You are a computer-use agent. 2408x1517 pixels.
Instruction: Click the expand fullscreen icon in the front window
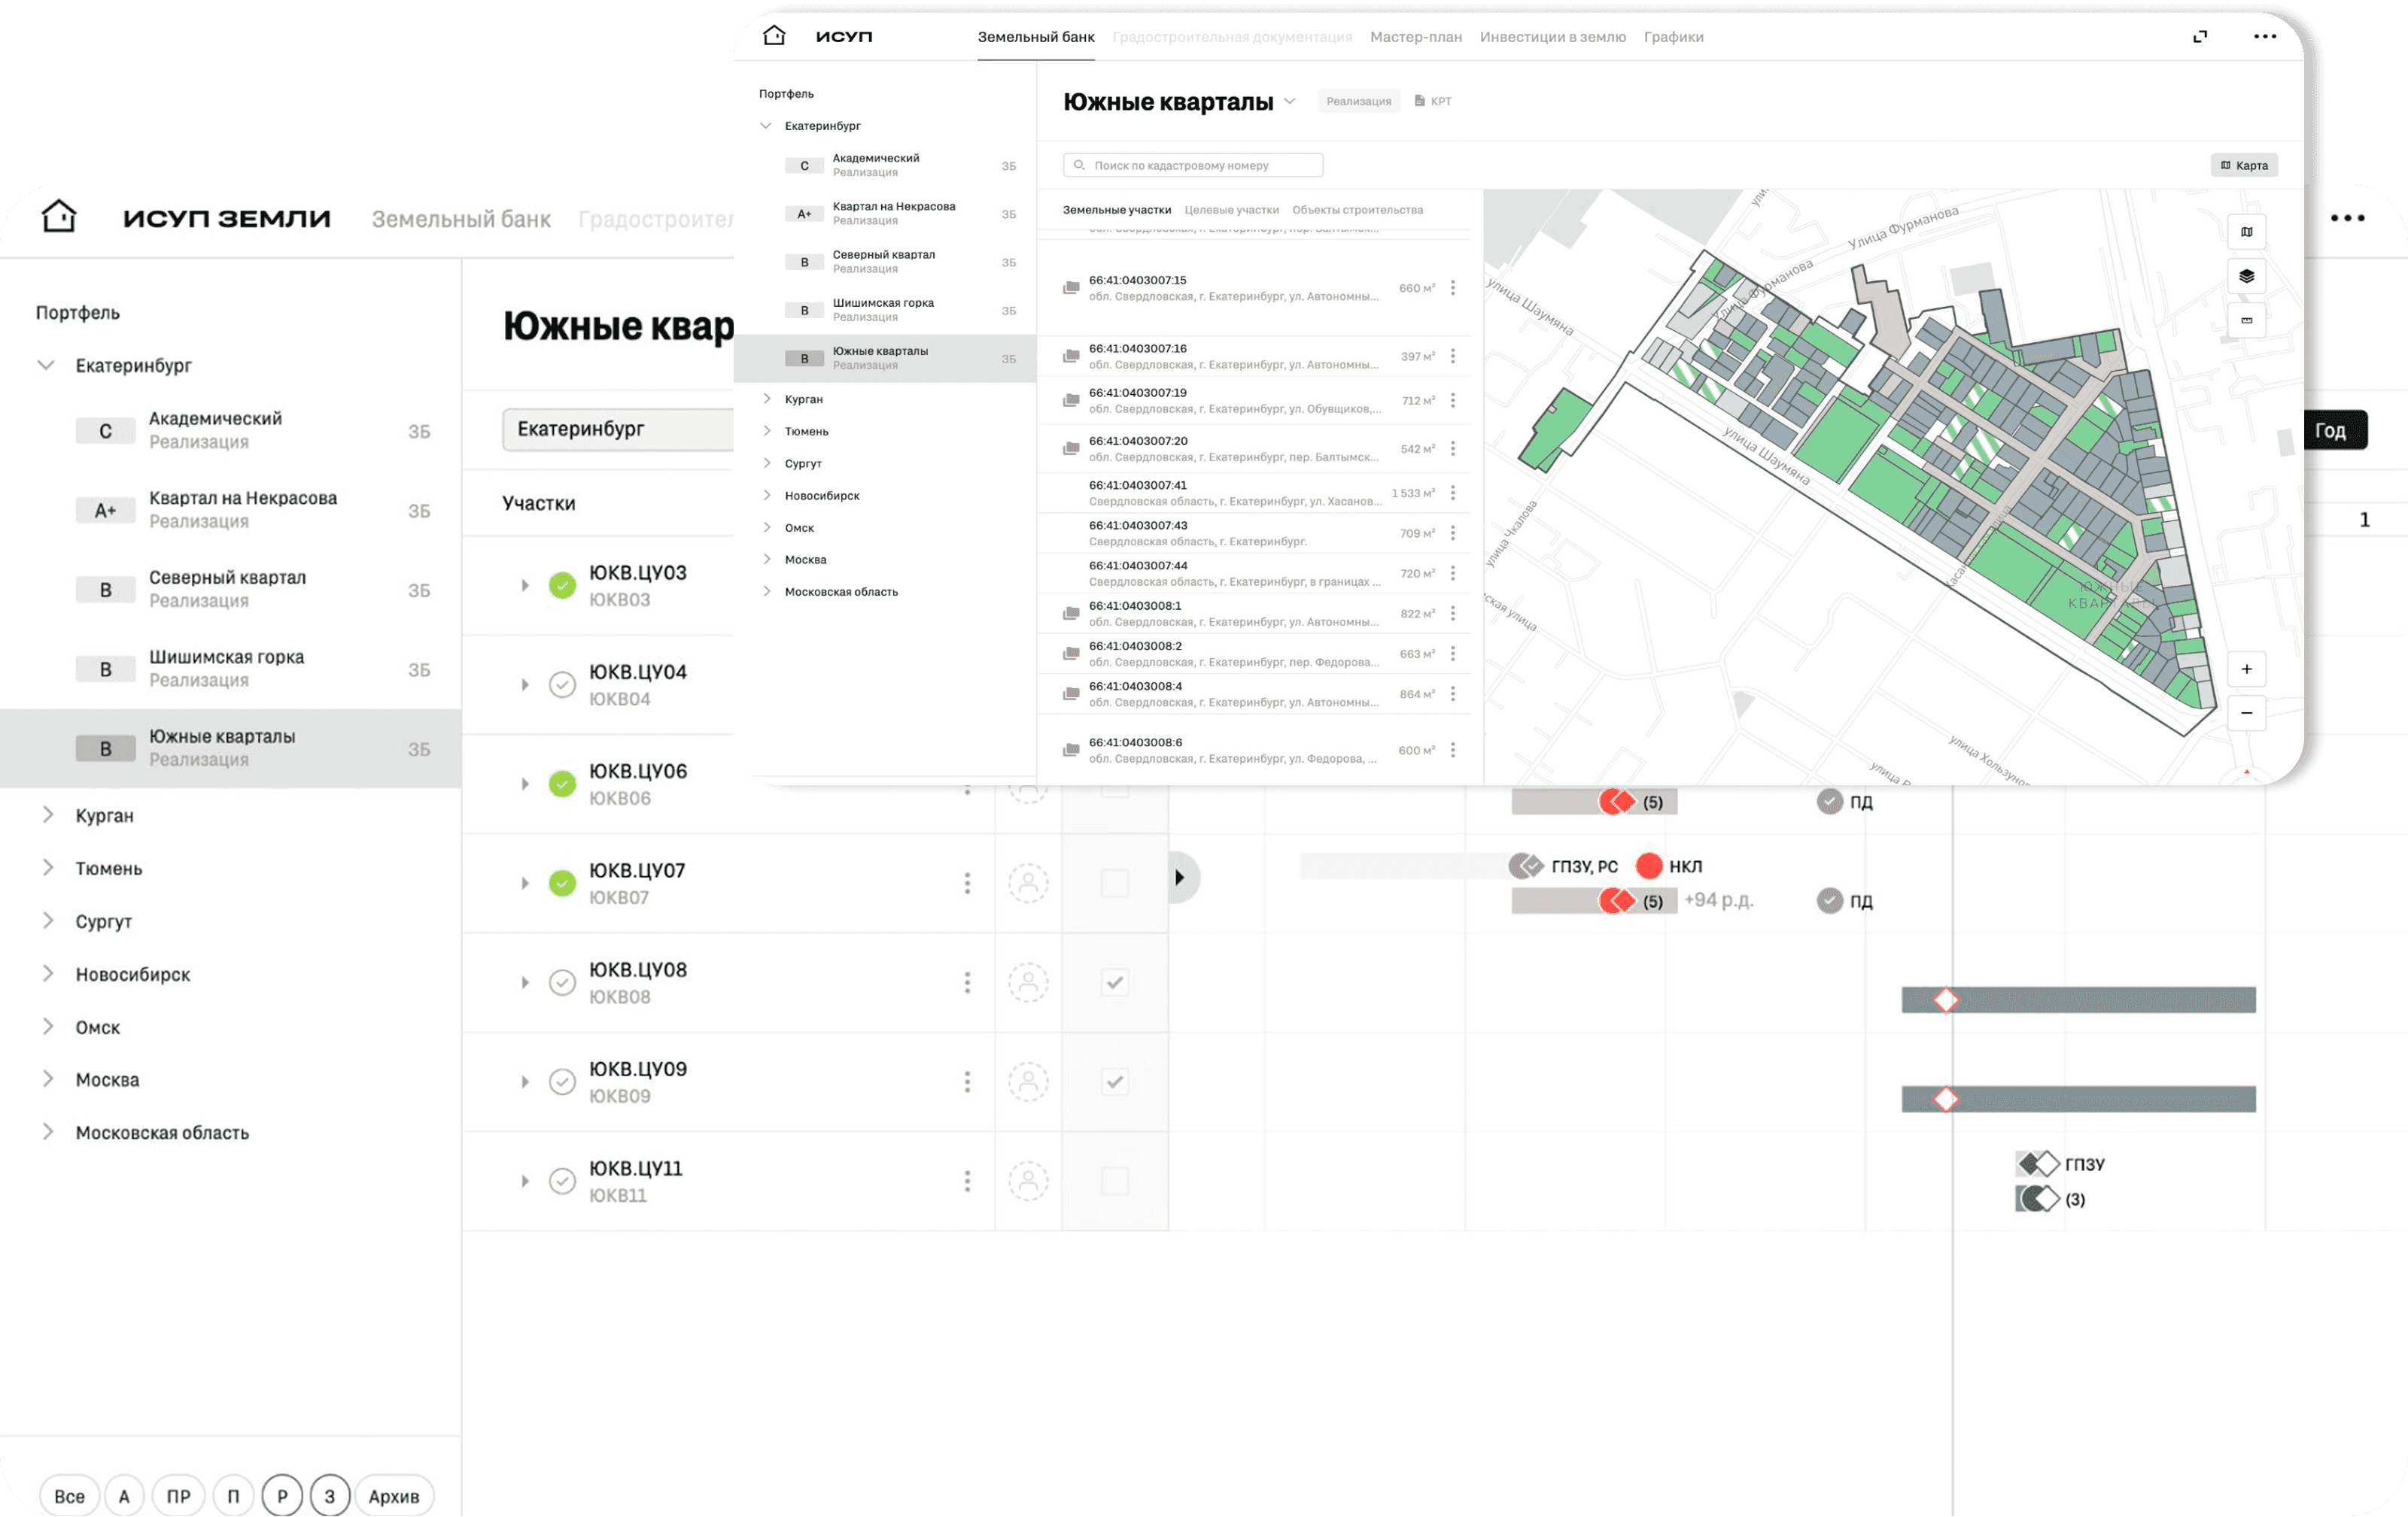pos(2200,37)
